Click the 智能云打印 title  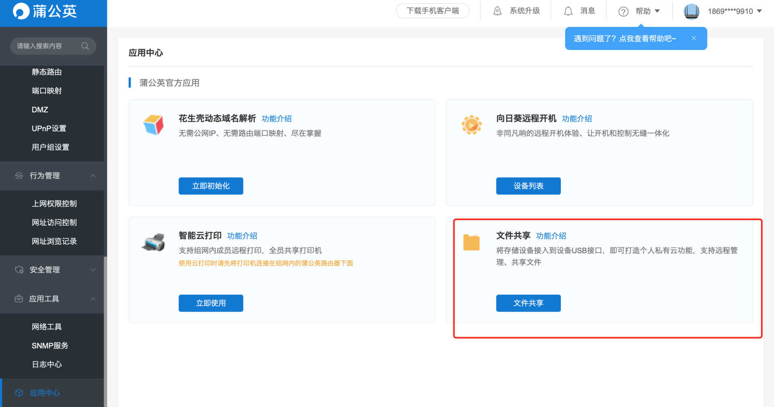pos(200,236)
